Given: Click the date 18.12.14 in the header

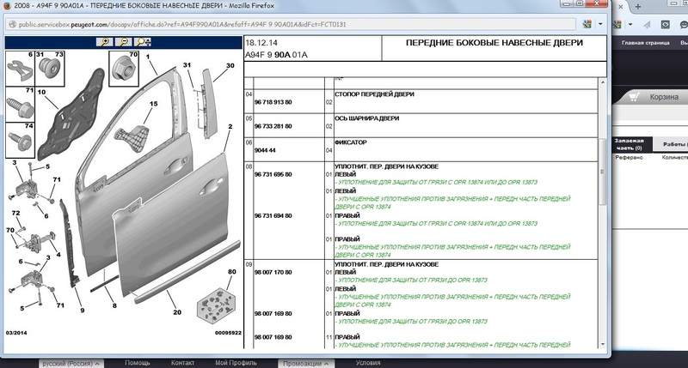Looking at the screenshot, I should (x=261, y=42).
